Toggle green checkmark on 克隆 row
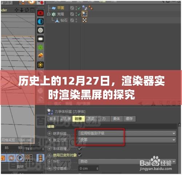The height and width of the screenshot is (175, 182). pyautogui.click(x=79, y=14)
